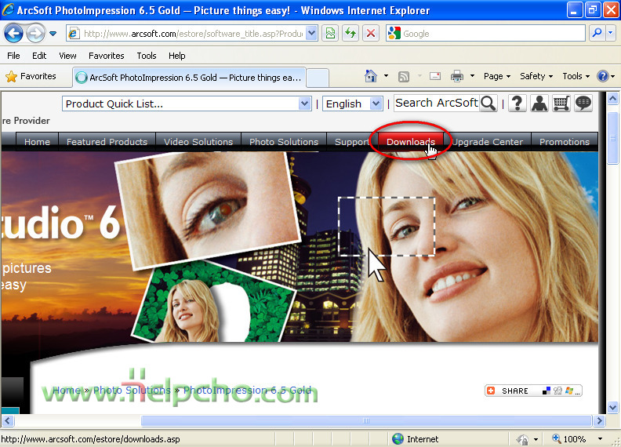The height and width of the screenshot is (447, 621).
Task: Click the eye close-up photo thumbnail
Action: [x=208, y=210]
